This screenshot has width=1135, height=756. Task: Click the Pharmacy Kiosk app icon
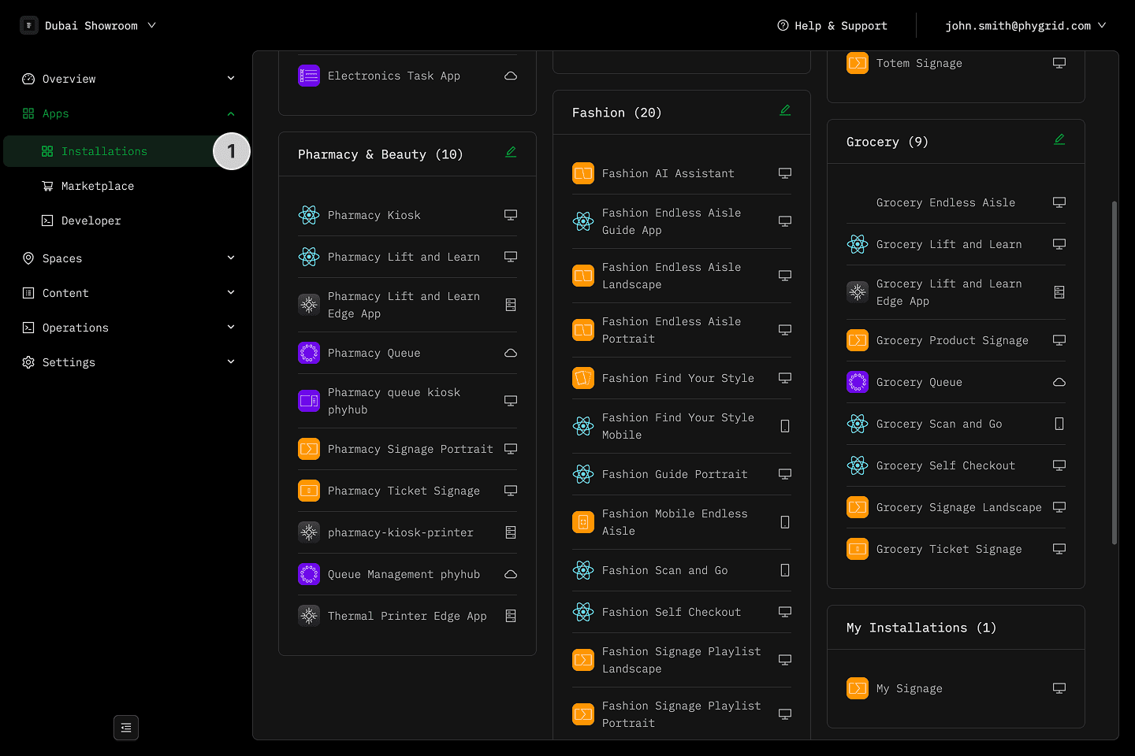[309, 215]
